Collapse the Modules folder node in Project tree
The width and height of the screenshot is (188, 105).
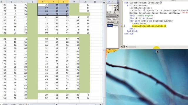point(110,6)
